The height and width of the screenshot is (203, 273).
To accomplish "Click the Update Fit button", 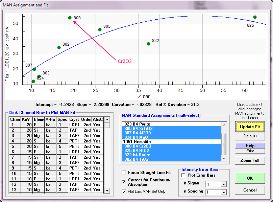I will (250, 127).
